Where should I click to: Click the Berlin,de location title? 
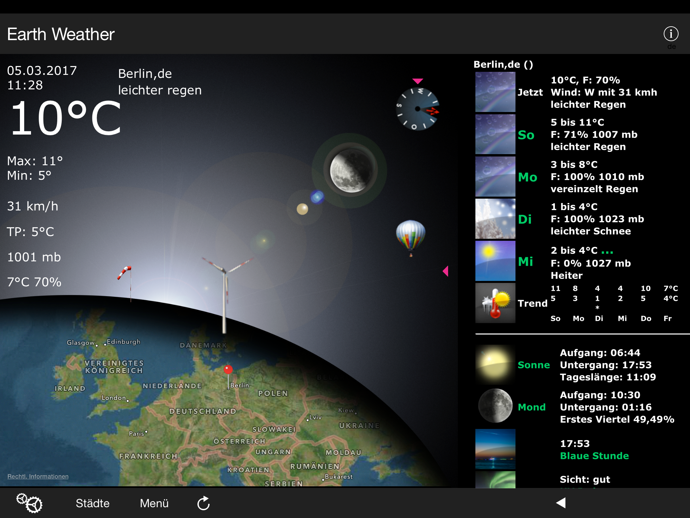click(x=145, y=74)
